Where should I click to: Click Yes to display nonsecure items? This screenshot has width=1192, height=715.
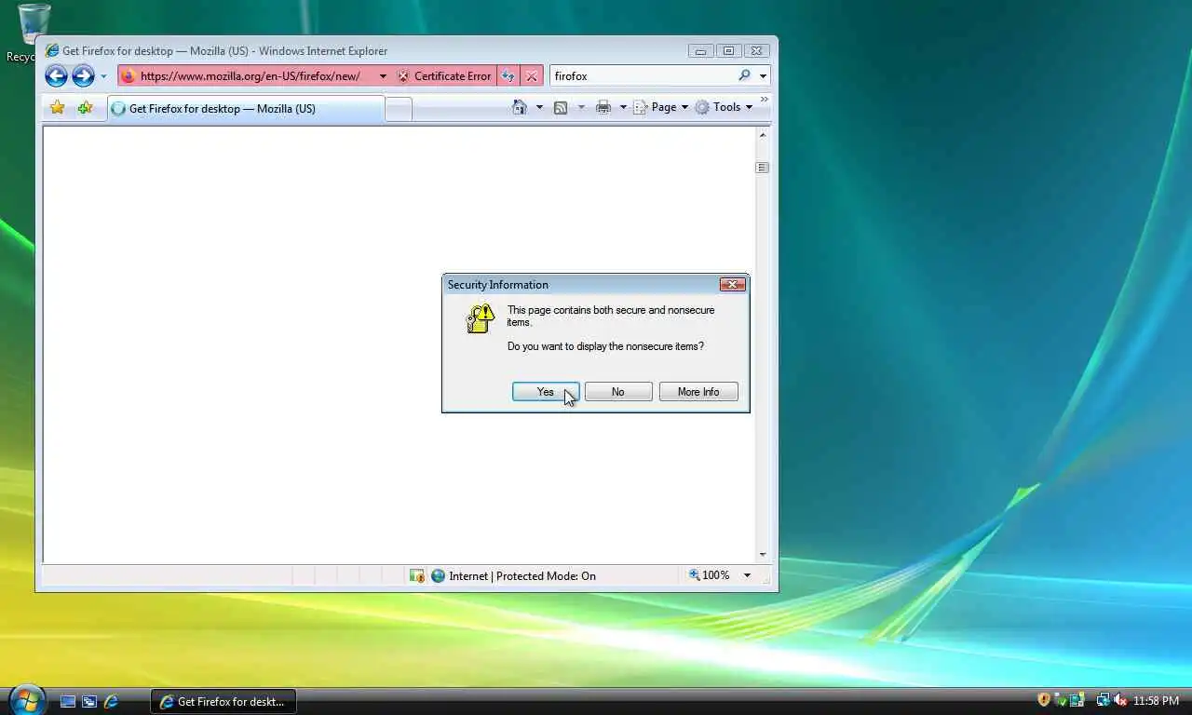(546, 392)
